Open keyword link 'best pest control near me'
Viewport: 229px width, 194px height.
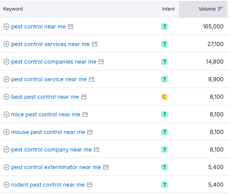(45, 97)
